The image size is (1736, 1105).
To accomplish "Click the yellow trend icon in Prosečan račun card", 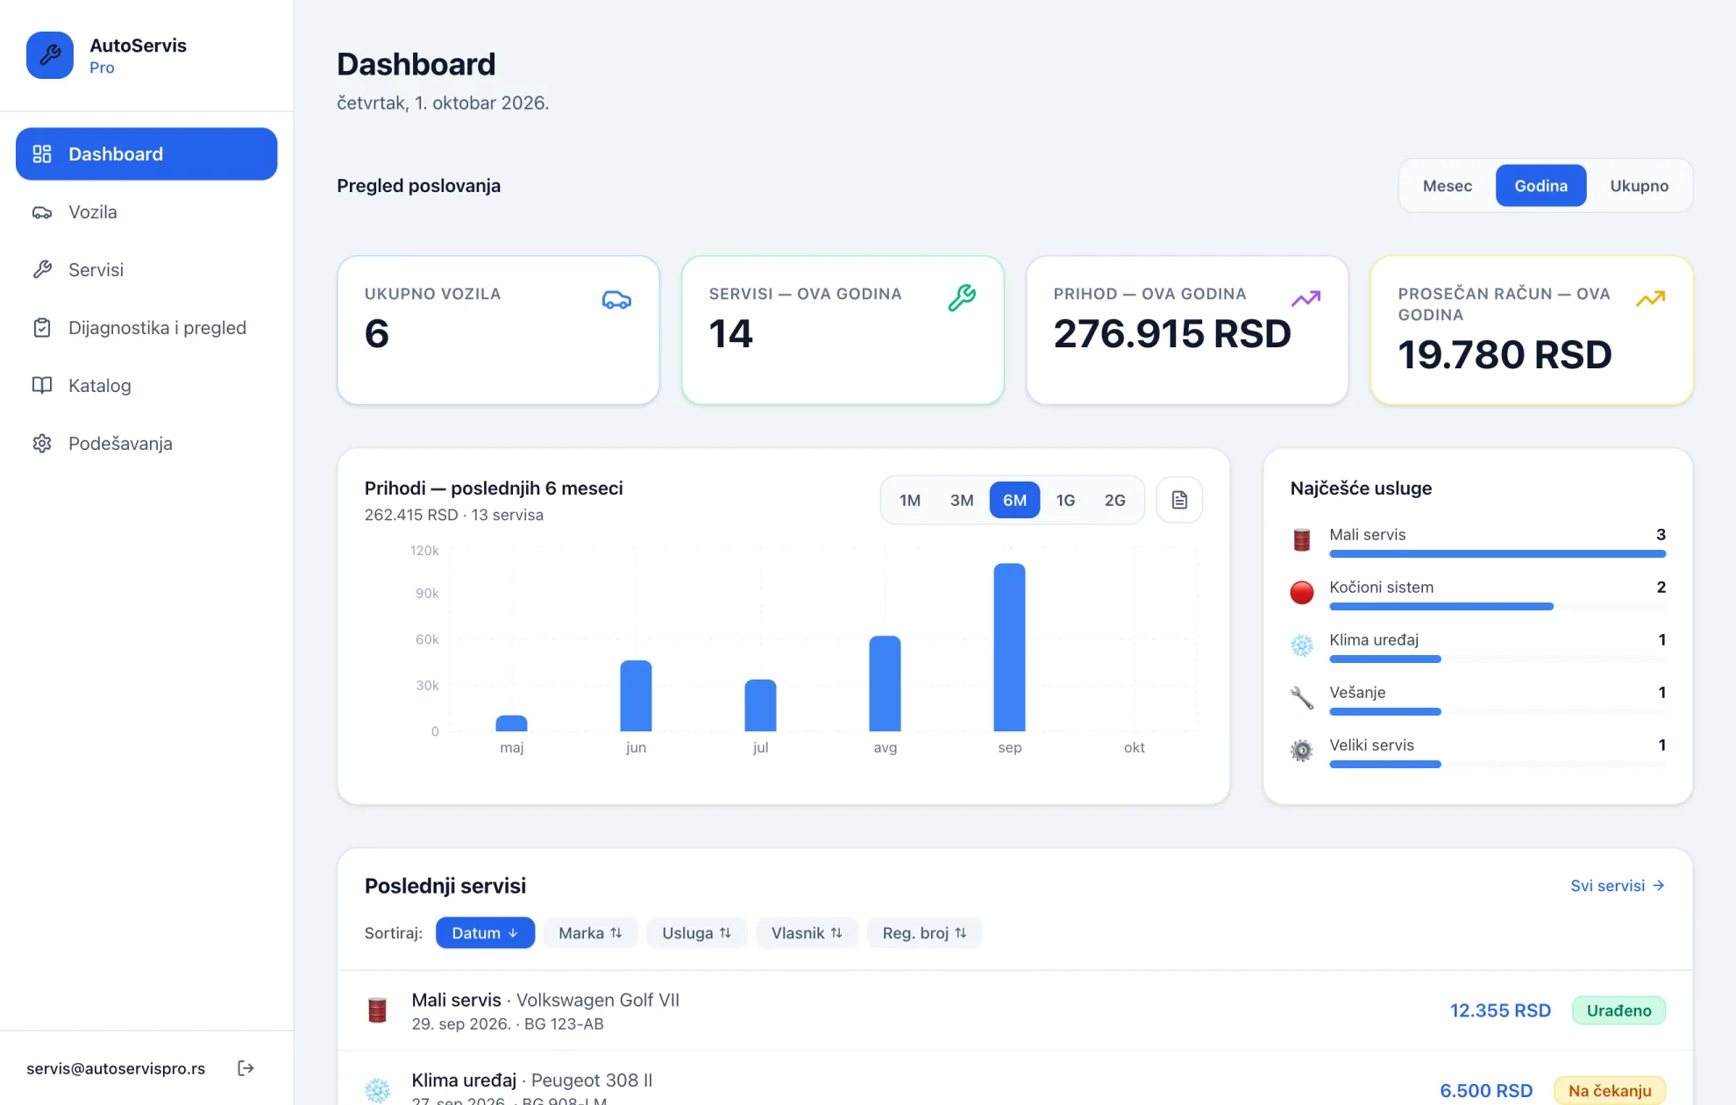I will [x=1650, y=299].
